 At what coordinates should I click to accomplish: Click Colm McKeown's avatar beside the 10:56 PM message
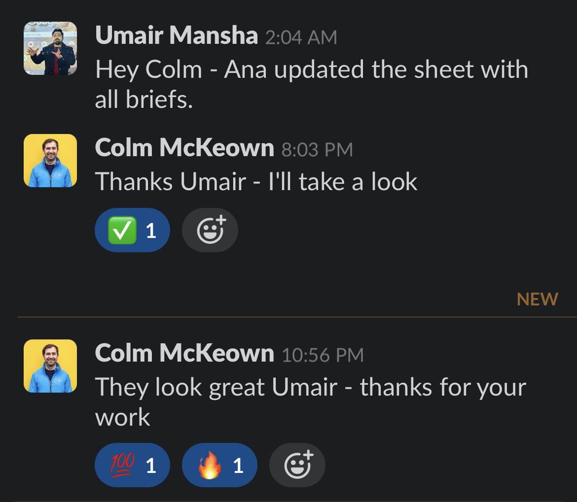50,366
